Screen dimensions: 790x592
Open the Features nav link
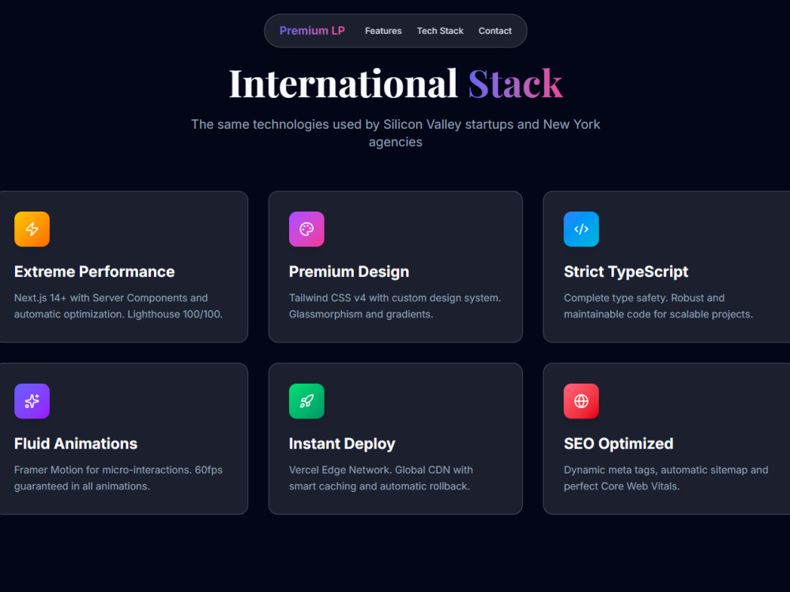tap(383, 31)
